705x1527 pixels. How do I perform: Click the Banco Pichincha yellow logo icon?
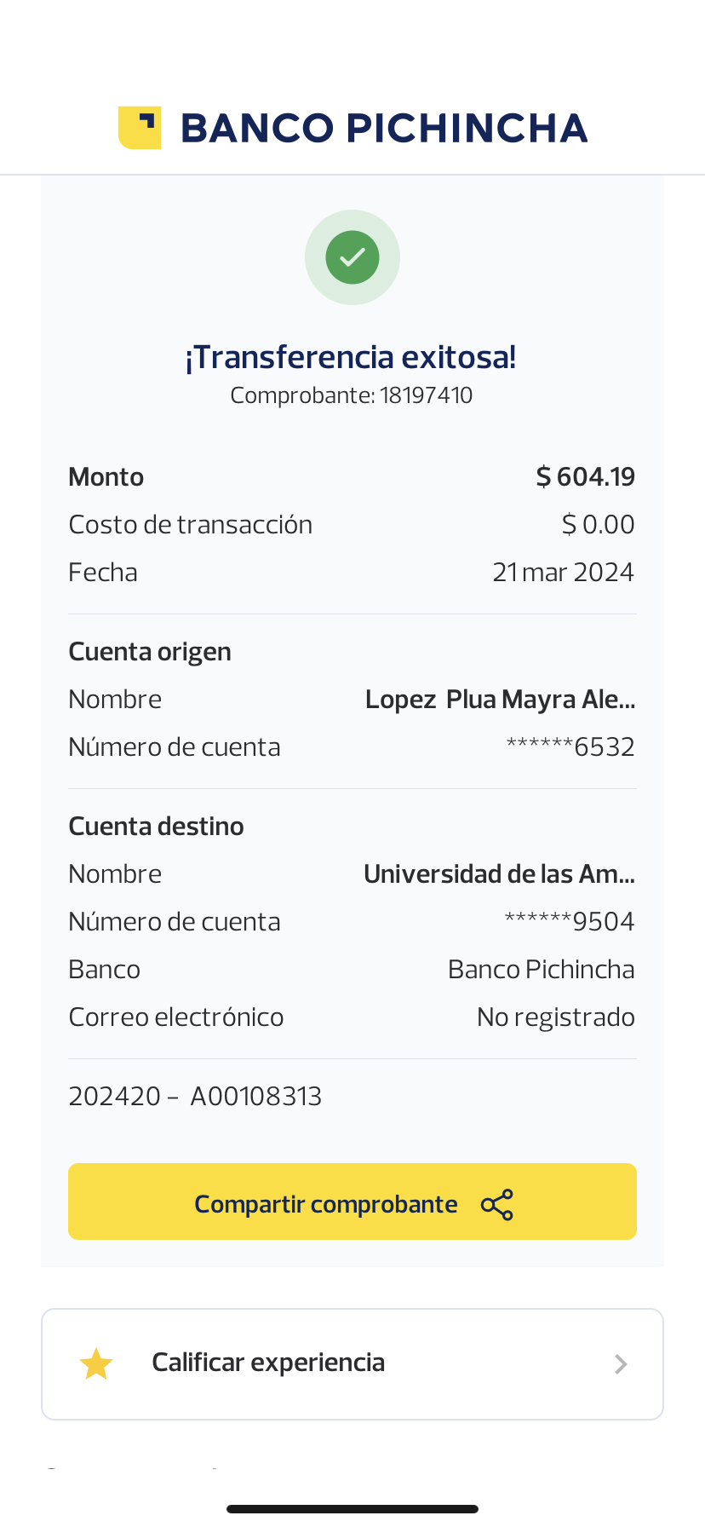click(140, 128)
